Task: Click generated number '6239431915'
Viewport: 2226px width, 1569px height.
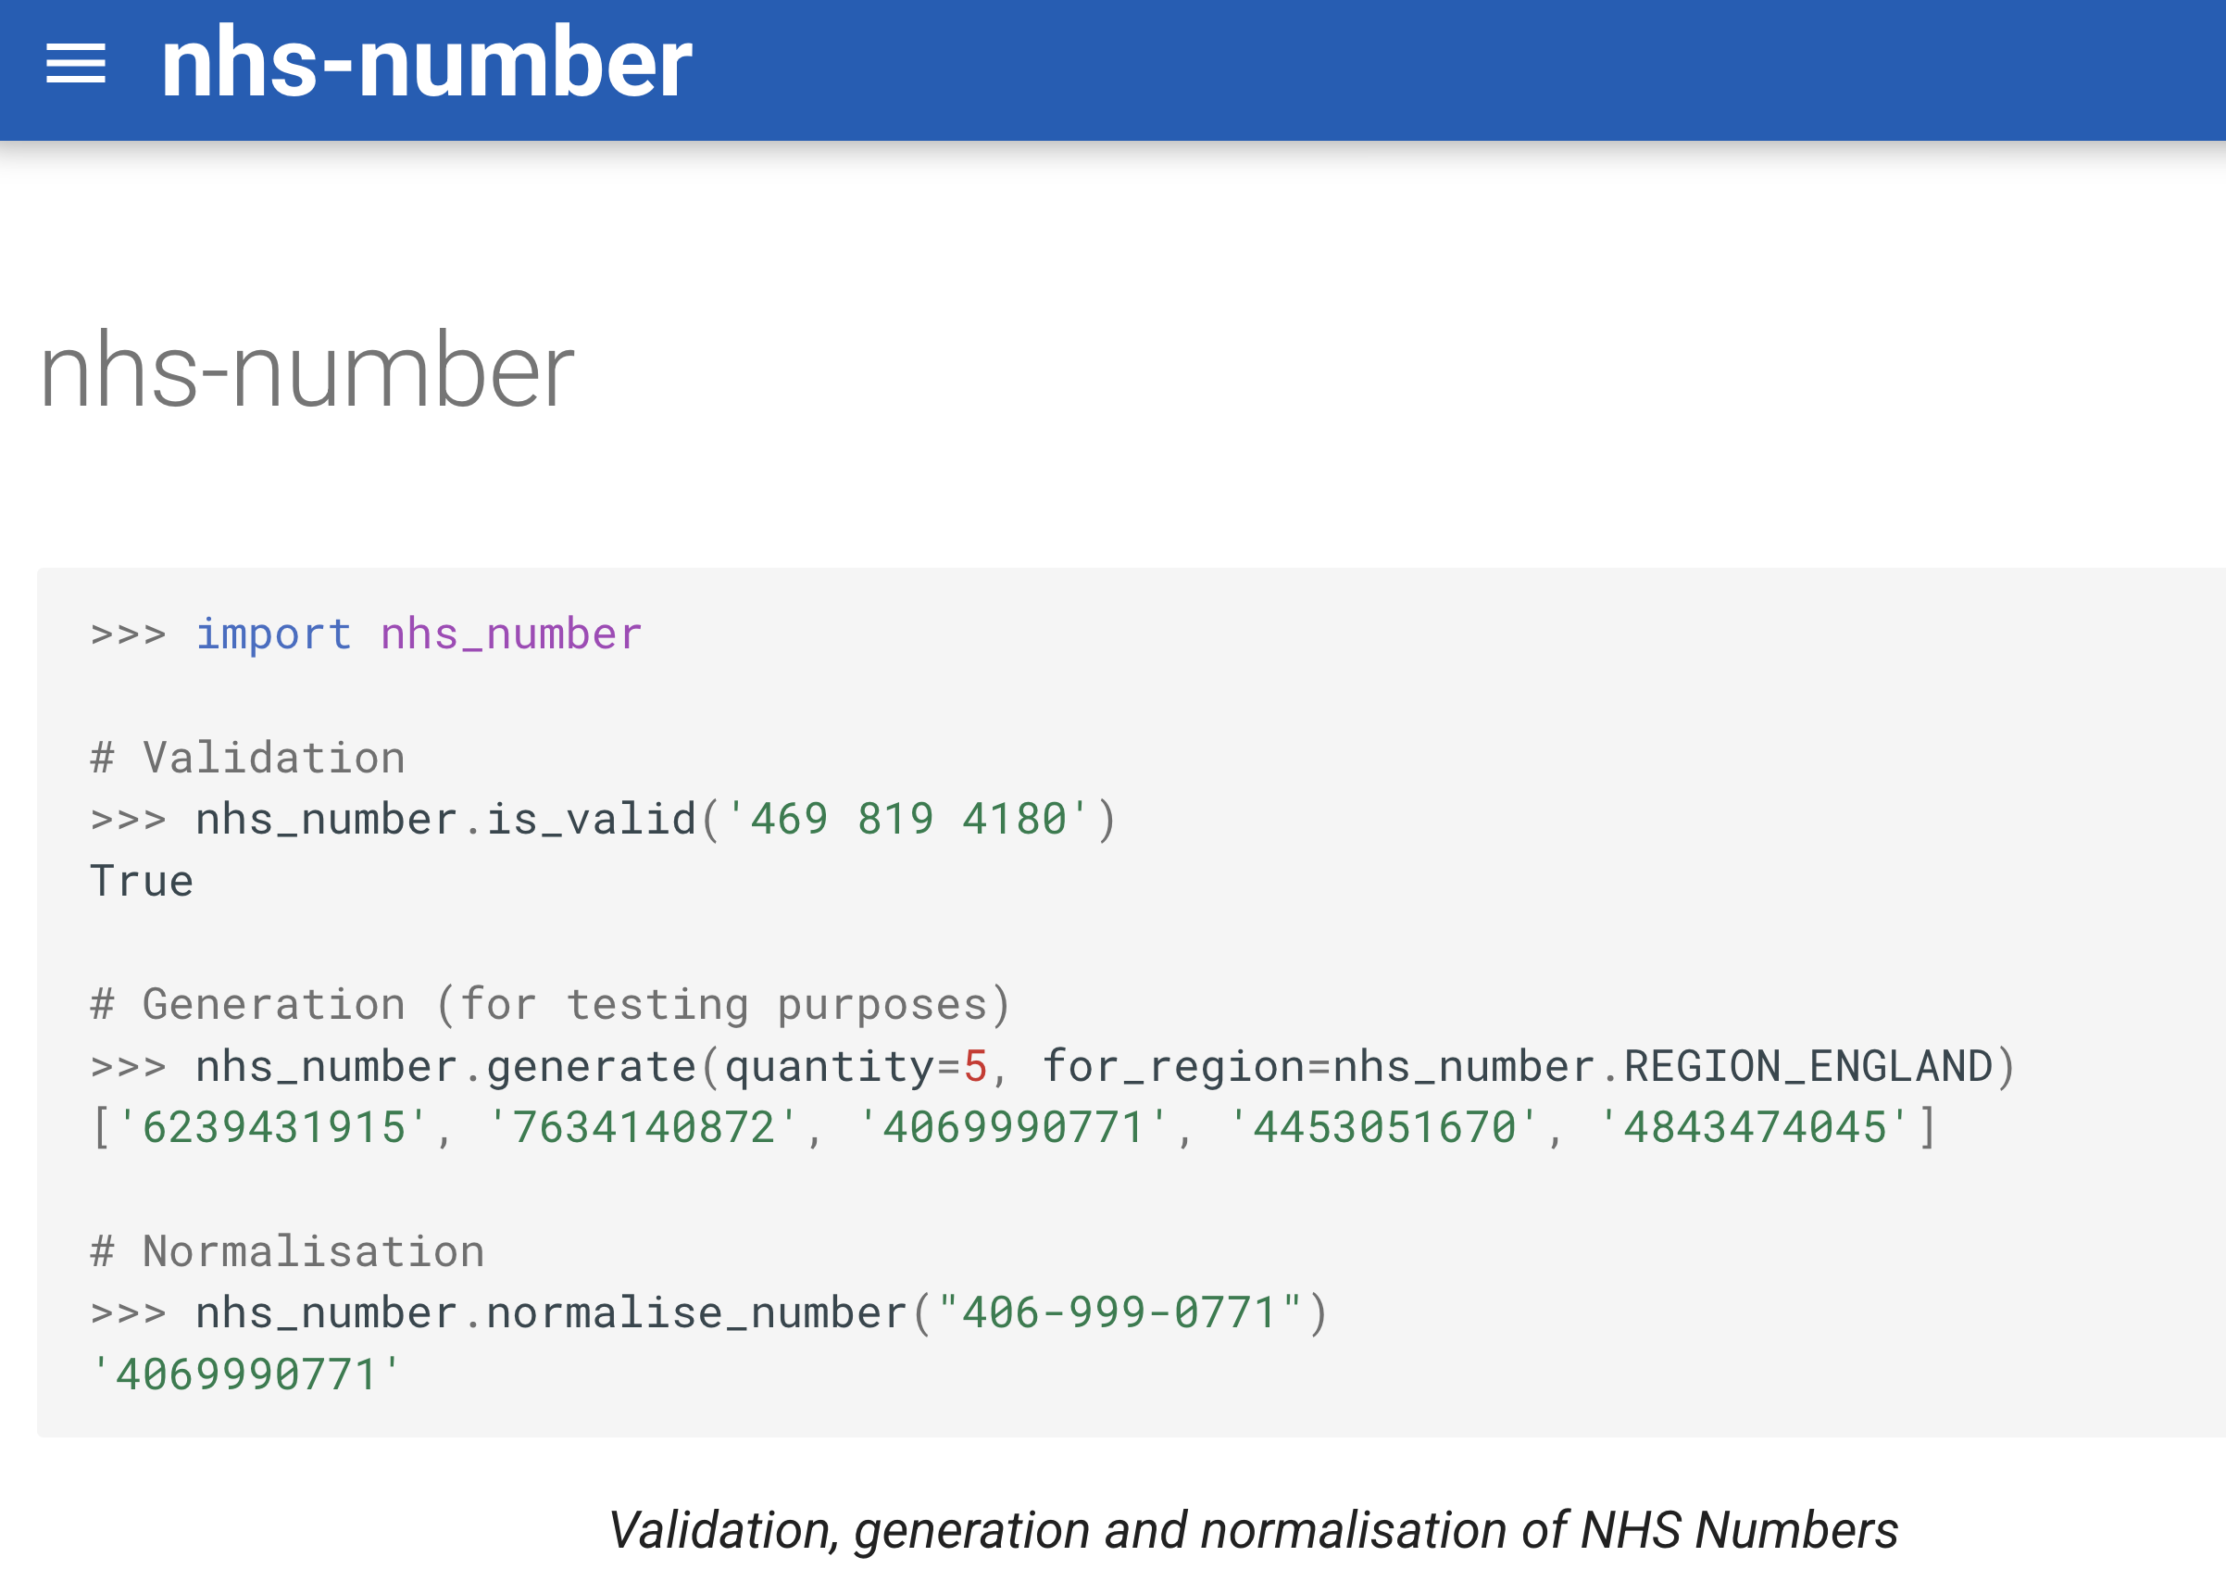Action: (x=273, y=1128)
